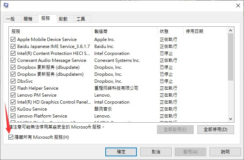244x160 pixels.
Task: Uncheck the DbxSvc service checkbox
Action: tap(13, 81)
